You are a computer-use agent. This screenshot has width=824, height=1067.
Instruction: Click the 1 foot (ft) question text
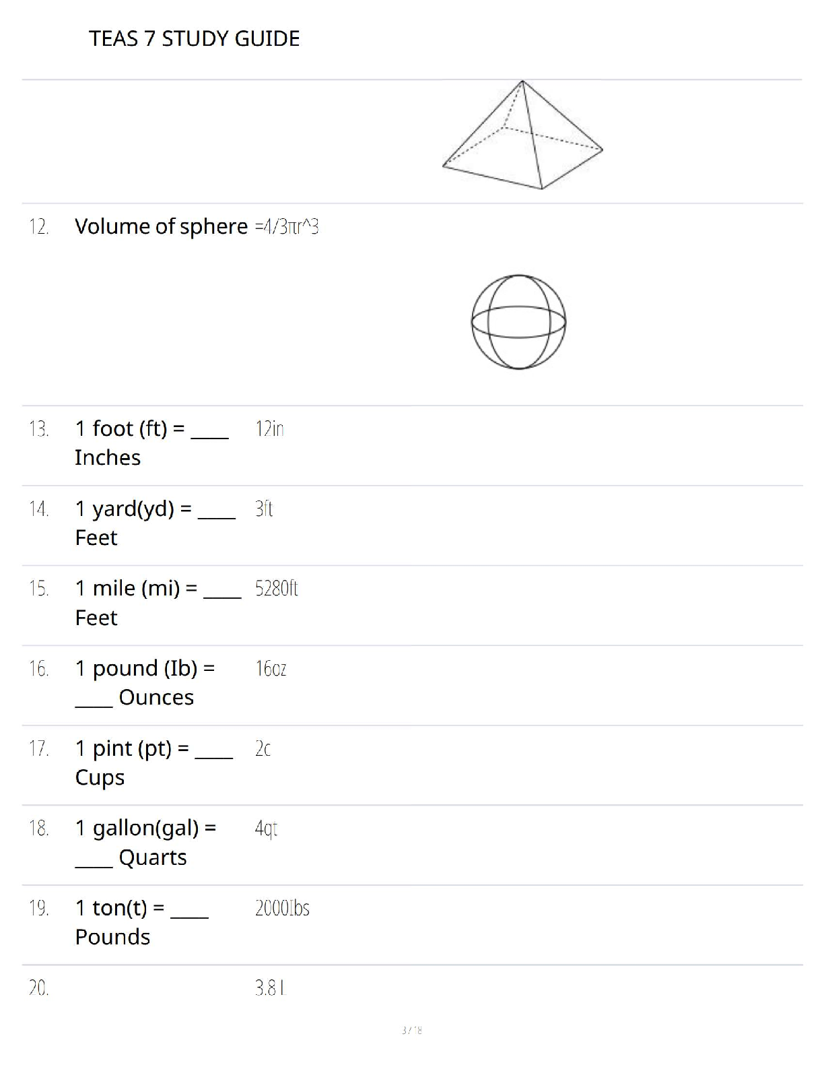pos(151,443)
